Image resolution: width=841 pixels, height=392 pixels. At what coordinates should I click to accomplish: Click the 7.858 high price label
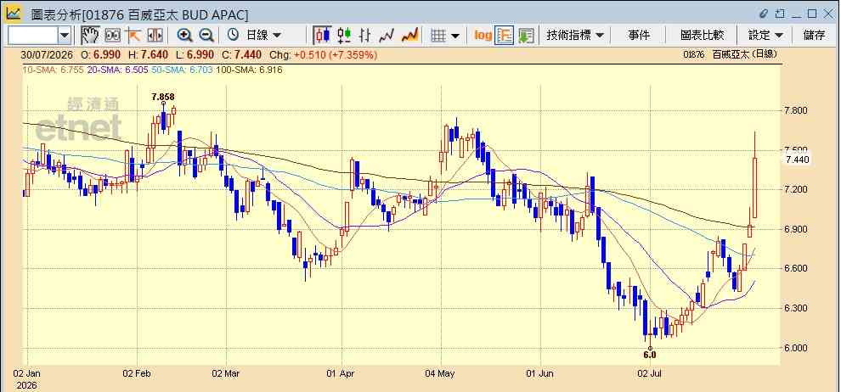coord(163,97)
